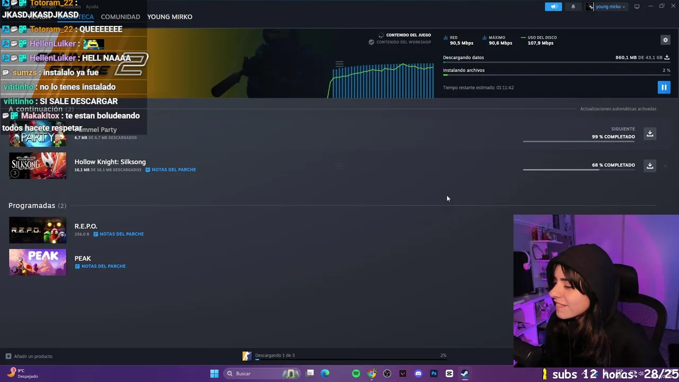
Task: Click the Buscar taskbar search box
Action: click(263, 374)
